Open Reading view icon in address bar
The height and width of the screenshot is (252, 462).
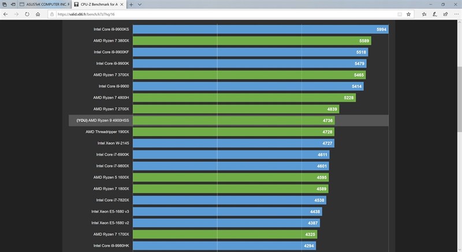click(x=400, y=14)
